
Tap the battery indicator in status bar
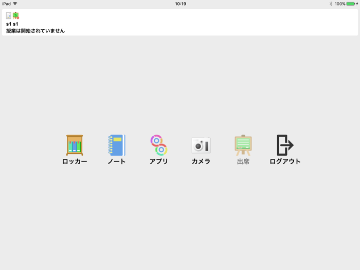[x=352, y=4]
